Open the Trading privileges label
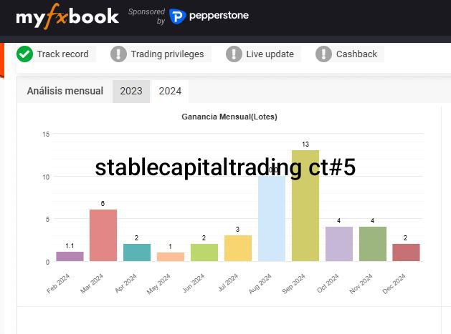The height and width of the screenshot is (334, 451). click(167, 54)
